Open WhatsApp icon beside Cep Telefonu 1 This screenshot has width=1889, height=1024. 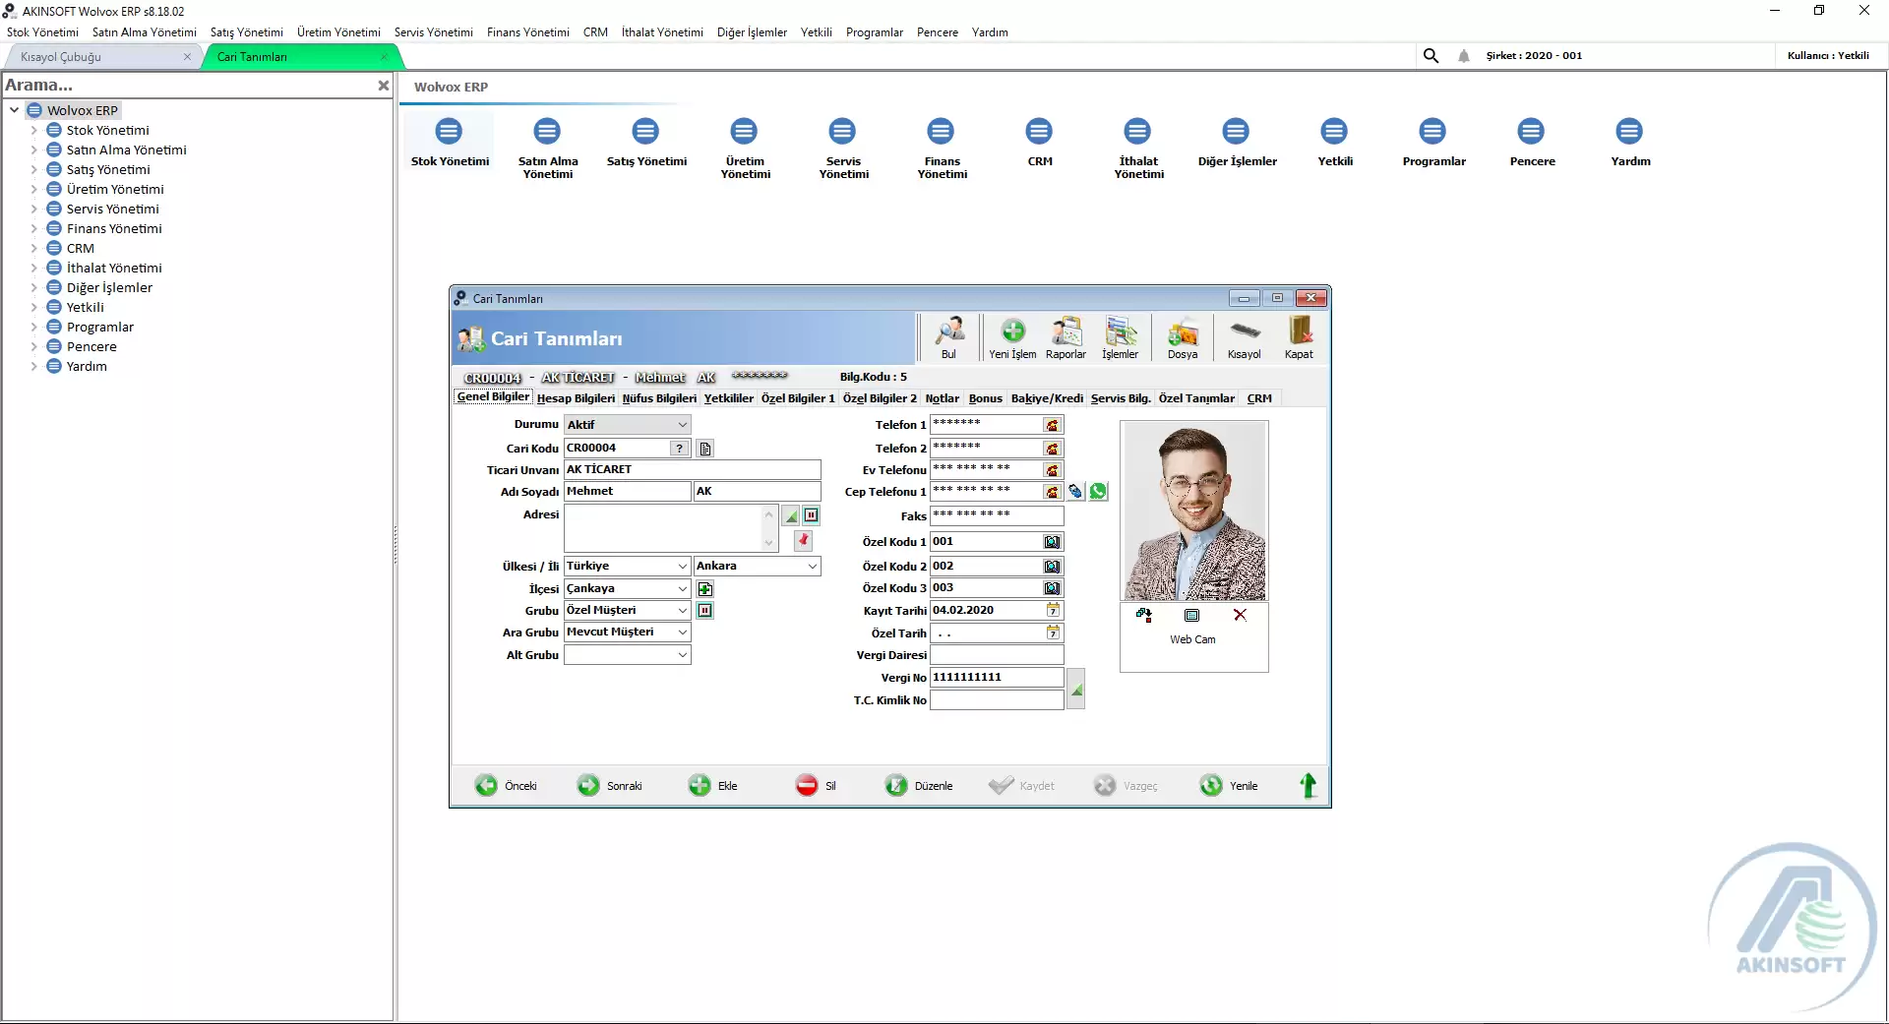(1098, 492)
